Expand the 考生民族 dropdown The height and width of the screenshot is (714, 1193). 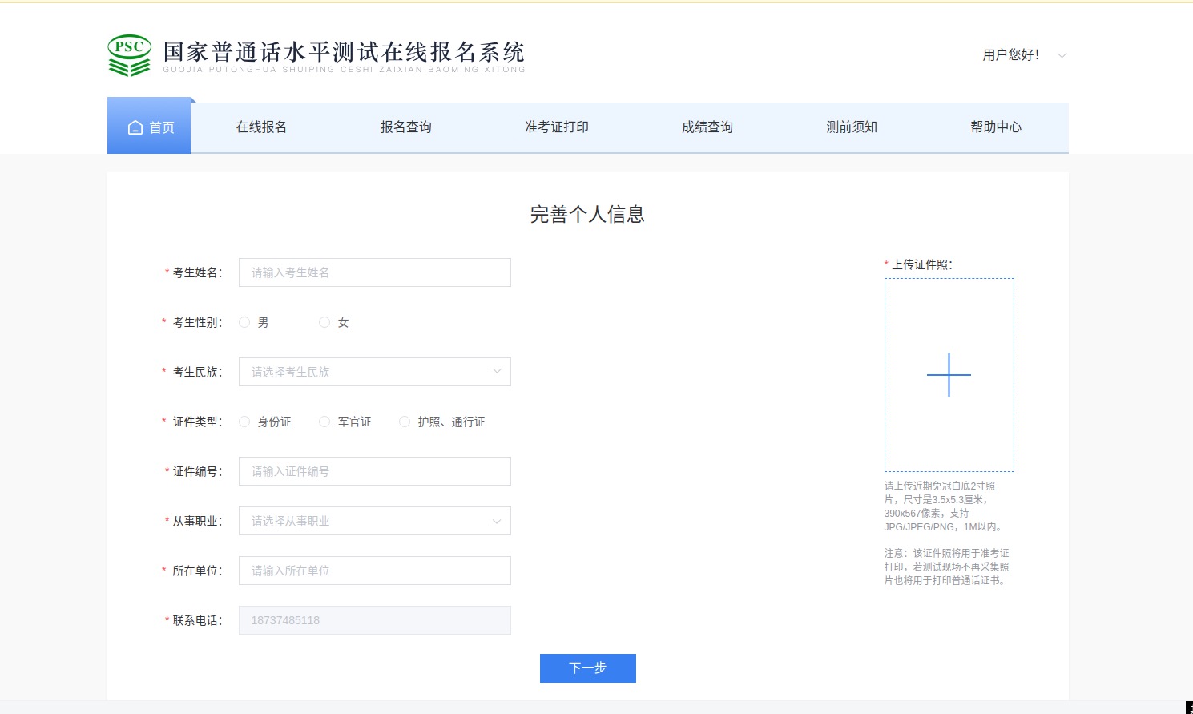pos(374,372)
